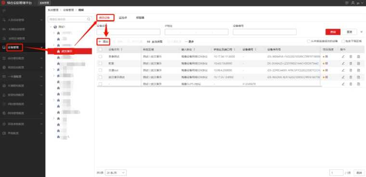
Task: Click the platform shield logo
Action: click(x=3, y=3)
